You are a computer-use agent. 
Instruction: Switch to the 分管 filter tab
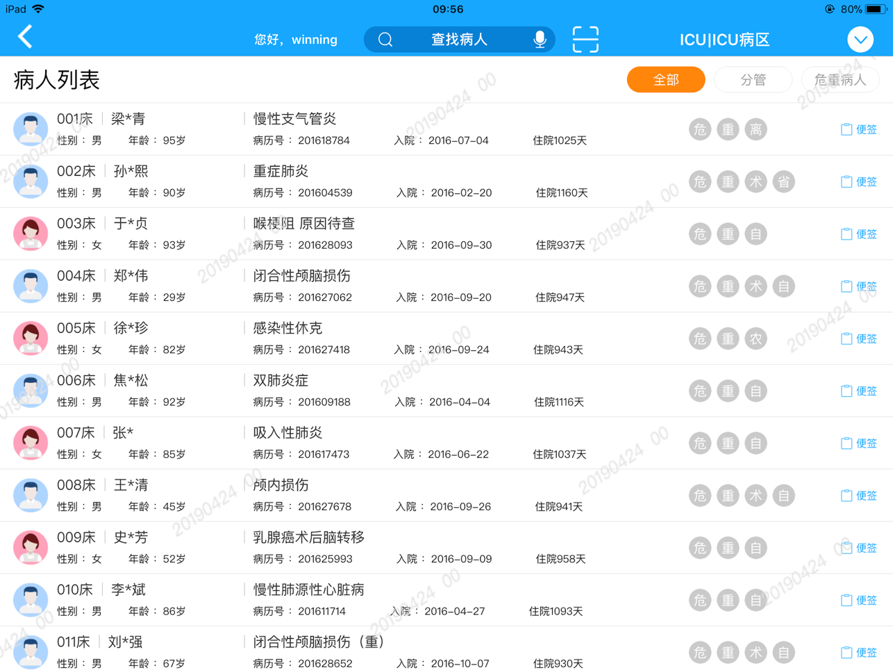tap(753, 80)
